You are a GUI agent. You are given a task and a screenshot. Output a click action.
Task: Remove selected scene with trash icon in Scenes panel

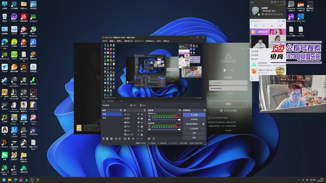point(107,139)
